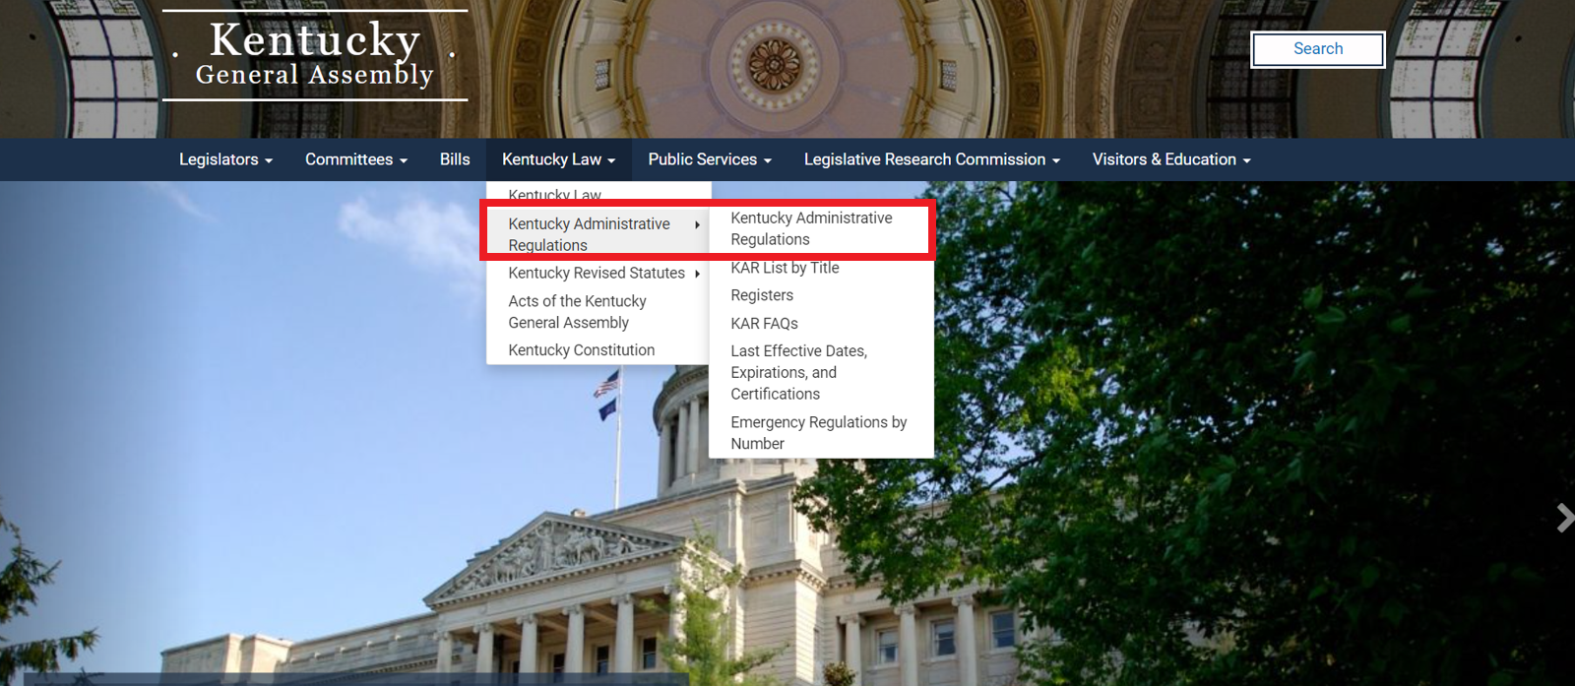Collapse the Kentucky Law dropdown

(x=558, y=159)
